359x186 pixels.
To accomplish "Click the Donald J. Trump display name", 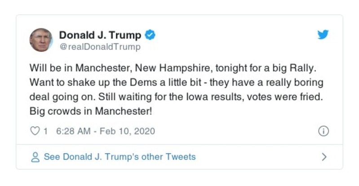I will point(100,35).
